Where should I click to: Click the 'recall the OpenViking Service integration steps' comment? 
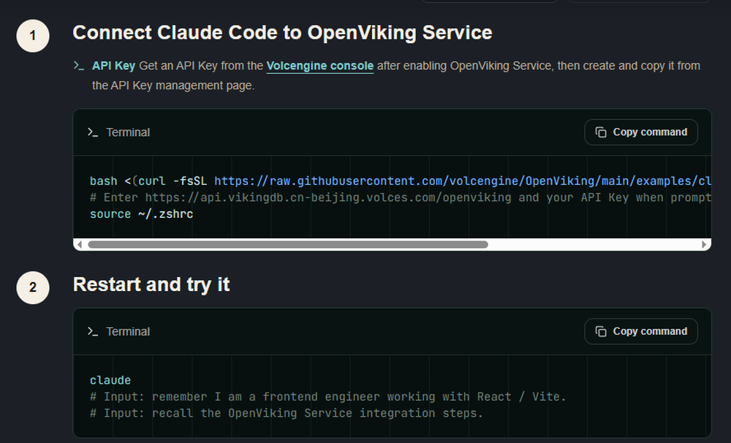287,413
